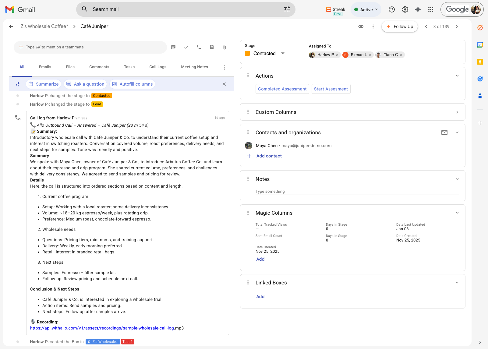
Task: Click the mention a teammate field
Action: pyautogui.click(x=90, y=47)
